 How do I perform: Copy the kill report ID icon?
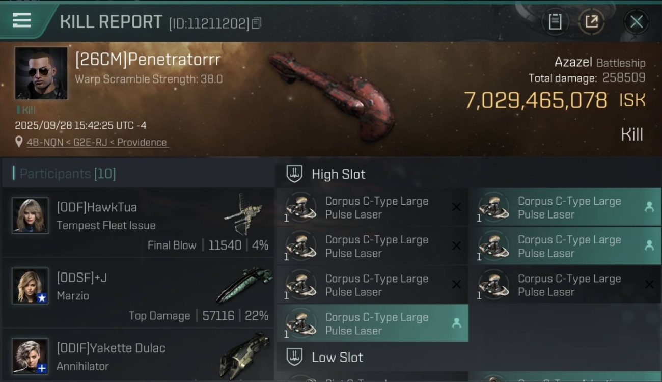[256, 23]
